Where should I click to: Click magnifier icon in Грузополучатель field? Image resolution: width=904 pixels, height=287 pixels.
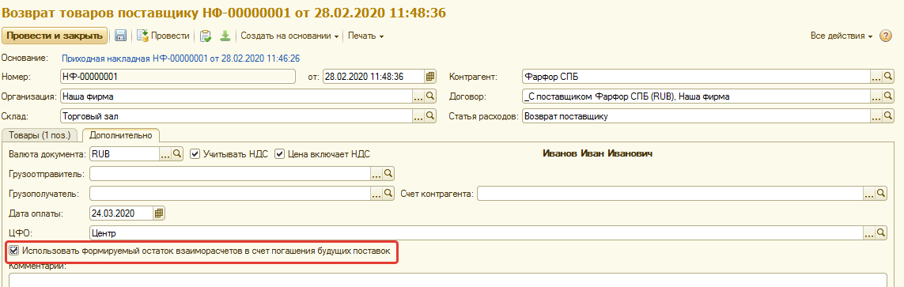tap(388, 193)
